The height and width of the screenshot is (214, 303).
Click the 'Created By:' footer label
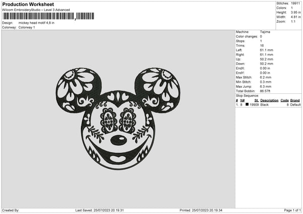pos(11,210)
